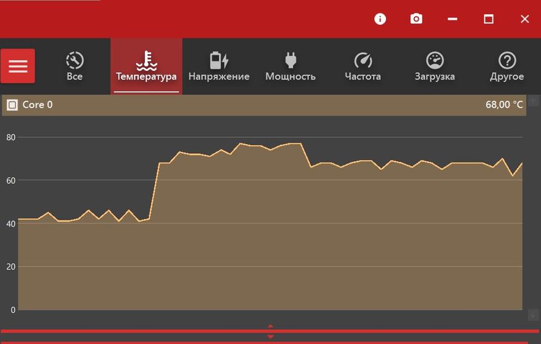Select the Загрузка tab
Image resolution: width=541 pixels, height=344 pixels.
point(435,66)
